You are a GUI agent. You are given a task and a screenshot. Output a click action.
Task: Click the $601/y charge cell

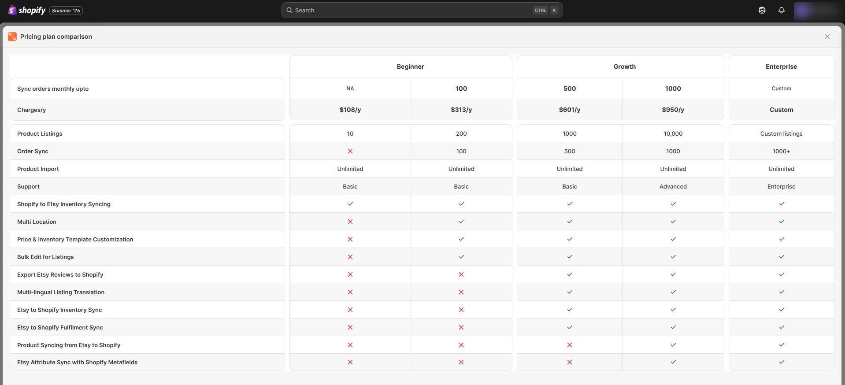click(x=570, y=110)
